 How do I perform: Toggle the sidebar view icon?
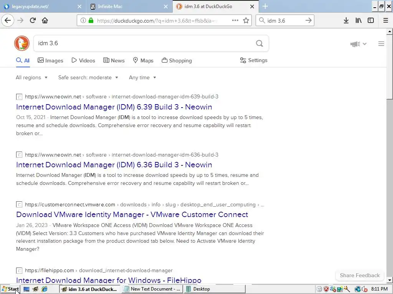click(371, 21)
